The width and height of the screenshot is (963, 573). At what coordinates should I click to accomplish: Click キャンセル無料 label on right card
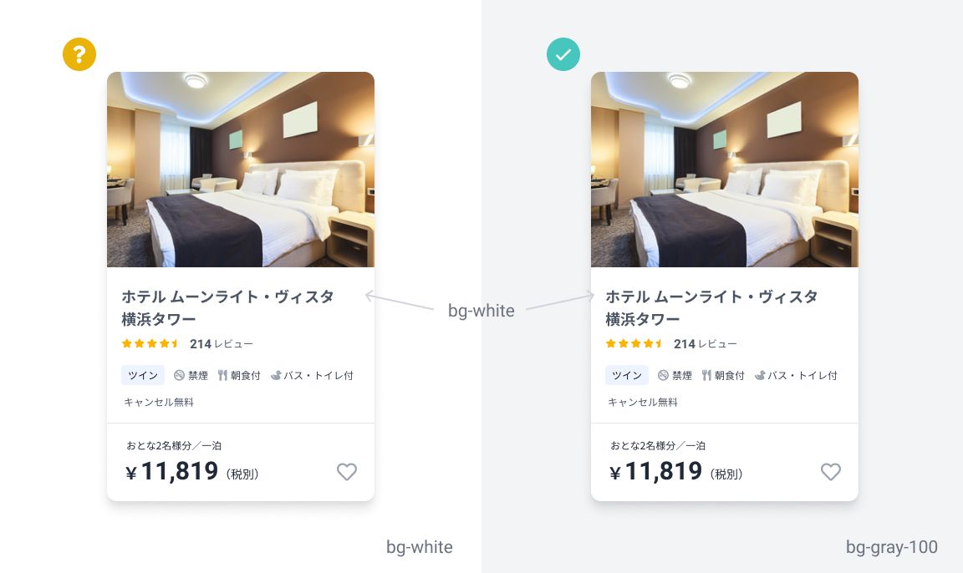click(x=642, y=402)
